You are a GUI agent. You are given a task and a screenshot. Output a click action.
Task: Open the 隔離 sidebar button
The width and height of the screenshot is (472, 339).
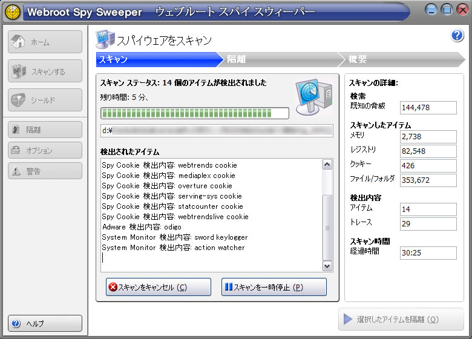(x=45, y=130)
